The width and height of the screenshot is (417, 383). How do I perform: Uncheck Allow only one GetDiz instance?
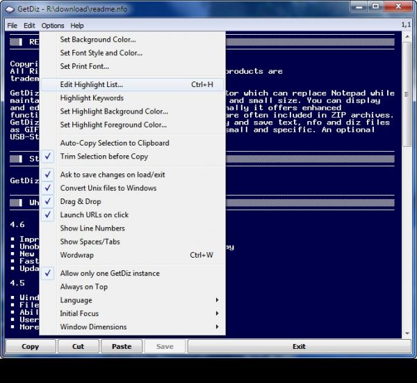coord(110,274)
